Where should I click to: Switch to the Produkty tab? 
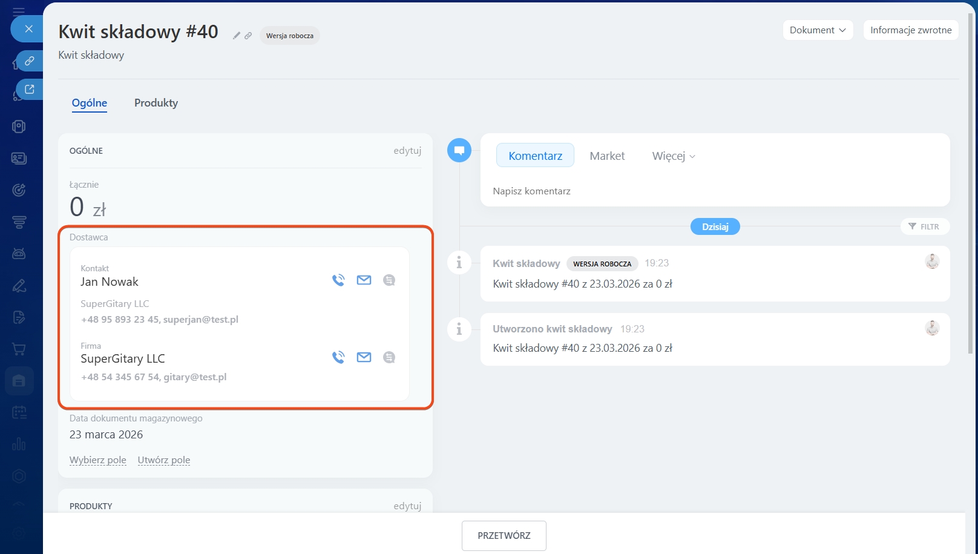click(156, 103)
